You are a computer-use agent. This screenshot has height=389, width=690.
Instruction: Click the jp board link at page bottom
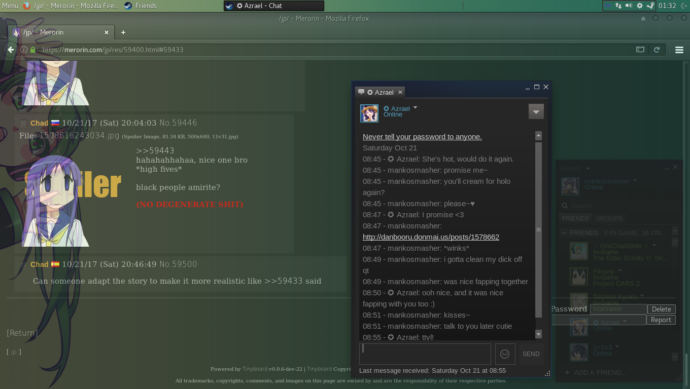pyautogui.click(x=14, y=352)
